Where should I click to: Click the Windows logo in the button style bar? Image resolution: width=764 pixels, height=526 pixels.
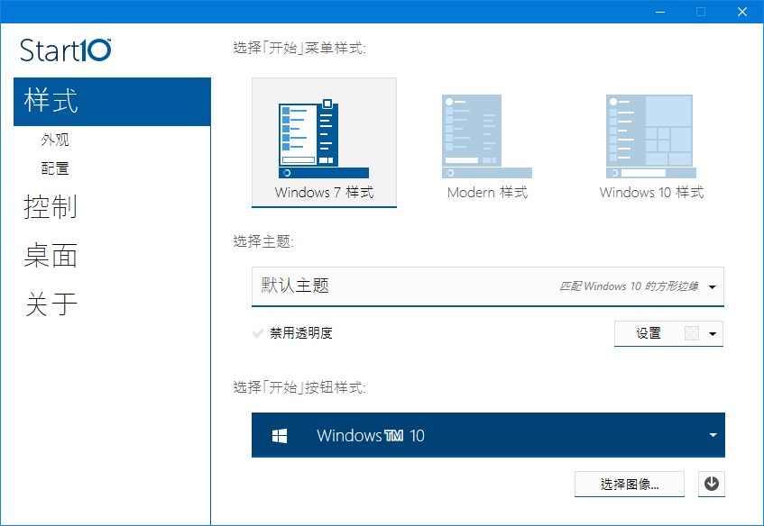tap(280, 436)
